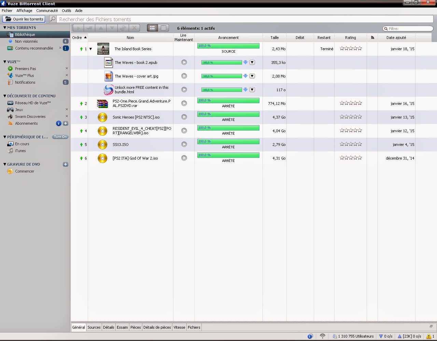This screenshot has width=437, height=341.
Task: Click the Filtre input box
Action: coord(408,29)
